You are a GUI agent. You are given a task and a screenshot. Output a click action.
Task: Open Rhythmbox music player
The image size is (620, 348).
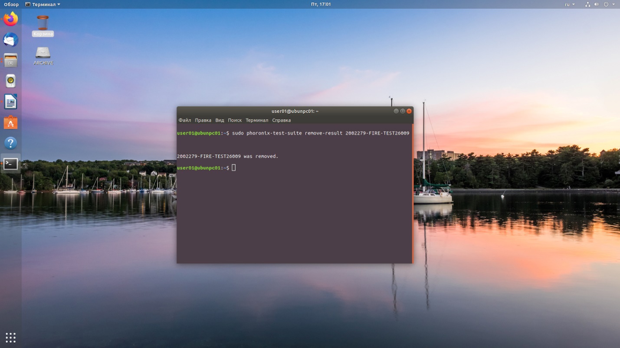(10, 81)
